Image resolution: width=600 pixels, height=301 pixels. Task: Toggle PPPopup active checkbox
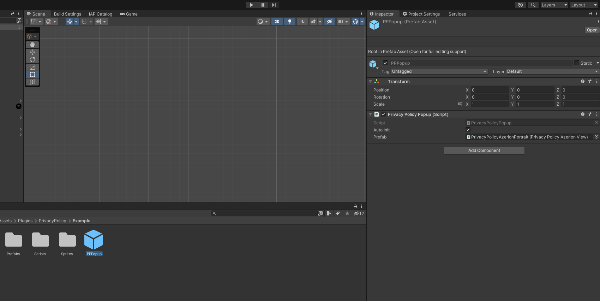click(x=385, y=63)
